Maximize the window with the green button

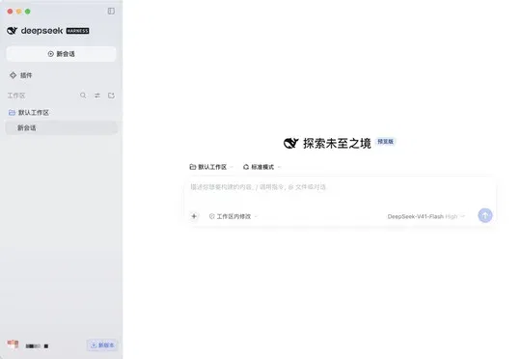[x=28, y=12]
